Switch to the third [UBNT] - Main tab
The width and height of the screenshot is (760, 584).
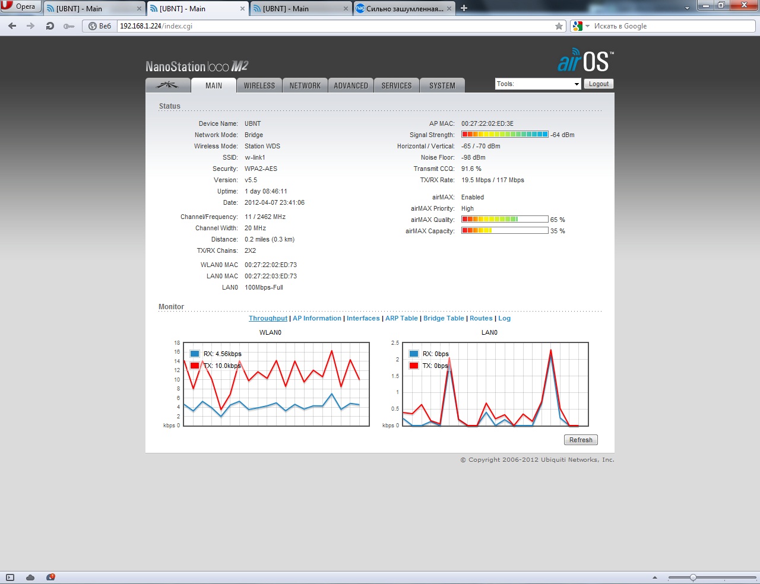coord(300,9)
